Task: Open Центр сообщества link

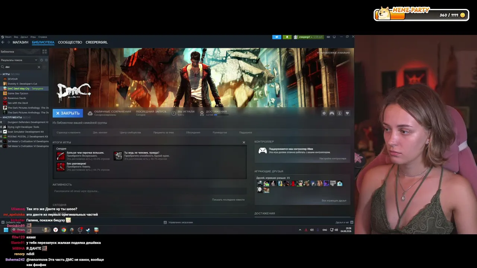Action: 130,133
